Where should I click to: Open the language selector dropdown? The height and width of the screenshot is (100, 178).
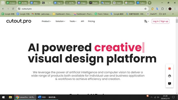(x=146, y=21)
